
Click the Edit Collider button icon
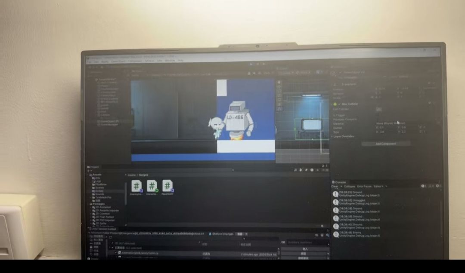[379, 109]
